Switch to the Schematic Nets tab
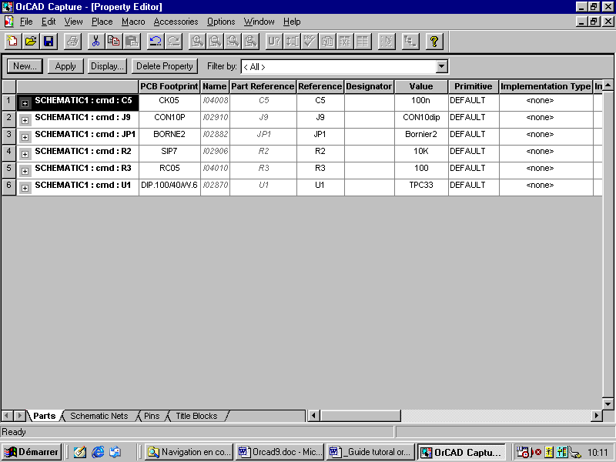Screen dimensions: 616x462 point(99,416)
